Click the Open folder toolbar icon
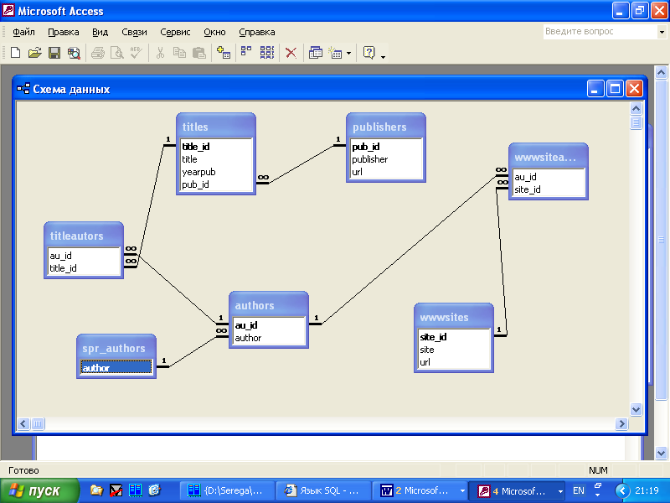 click(35, 53)
